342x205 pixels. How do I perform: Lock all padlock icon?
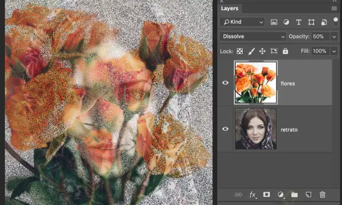pyautogui.click(x=285, y=51)
